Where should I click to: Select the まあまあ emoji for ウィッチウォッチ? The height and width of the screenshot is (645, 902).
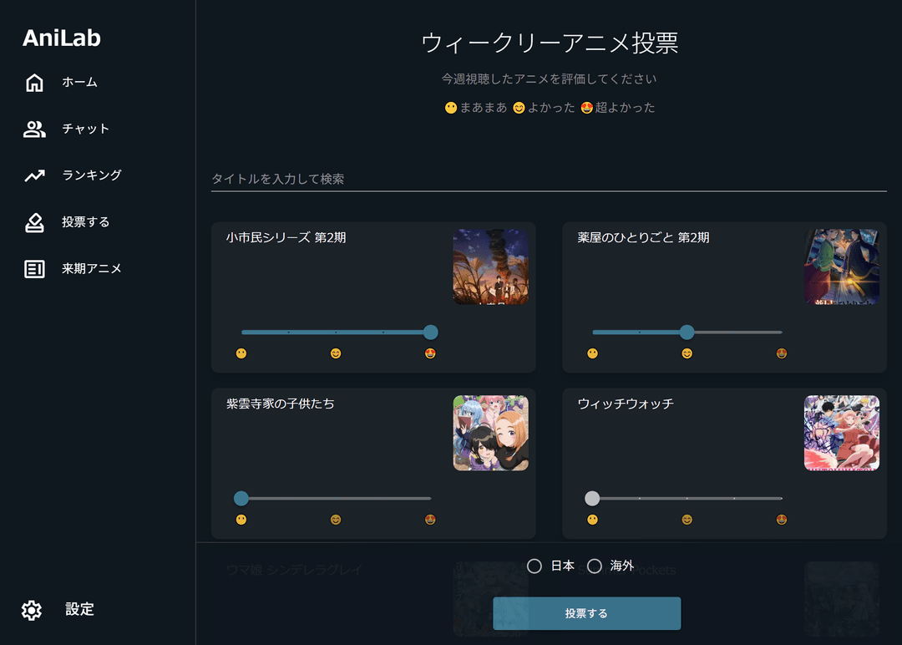click(x=591, y=520)
